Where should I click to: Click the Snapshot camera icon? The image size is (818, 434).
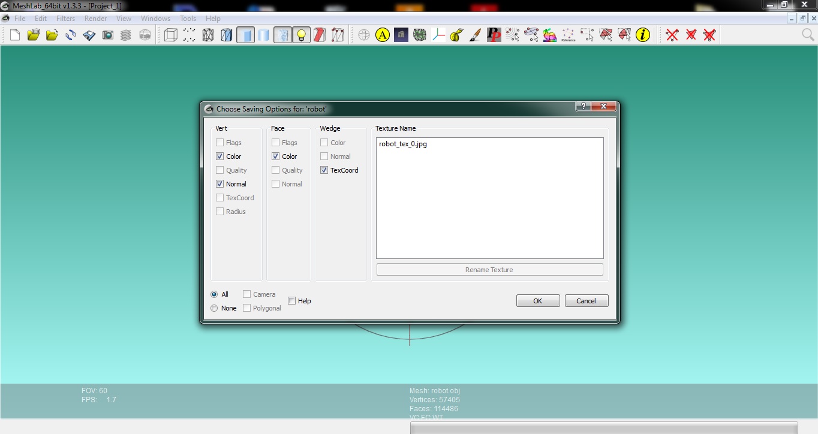pos(107,35)
